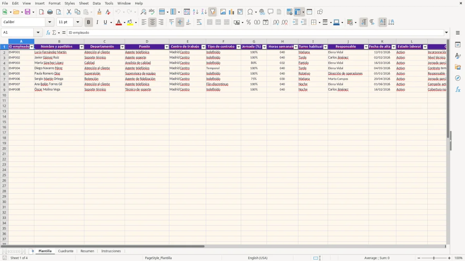
Task: Click the Insert Chart icon
Action: click(232, 12)
